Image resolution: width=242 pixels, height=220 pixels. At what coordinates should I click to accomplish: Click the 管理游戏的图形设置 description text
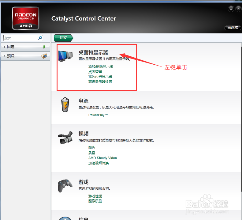pyautogui.click(x=95, y=189)
